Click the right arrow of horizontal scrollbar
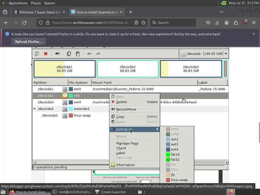This screenshot has height=195, width=260. 227,162
